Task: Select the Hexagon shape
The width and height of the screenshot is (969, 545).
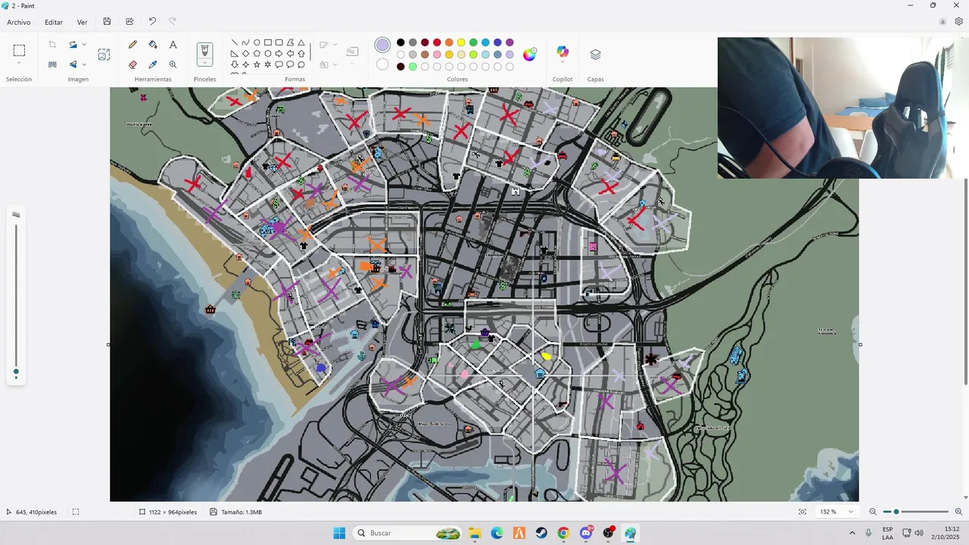Action: 268,54
